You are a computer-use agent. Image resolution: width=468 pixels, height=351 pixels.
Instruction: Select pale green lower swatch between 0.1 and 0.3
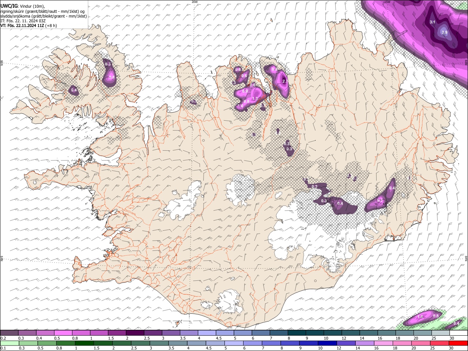9,343
